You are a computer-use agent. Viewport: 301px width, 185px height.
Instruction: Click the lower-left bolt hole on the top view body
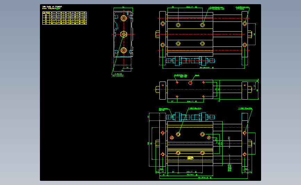pyautogui.click(x=178, y=44)
